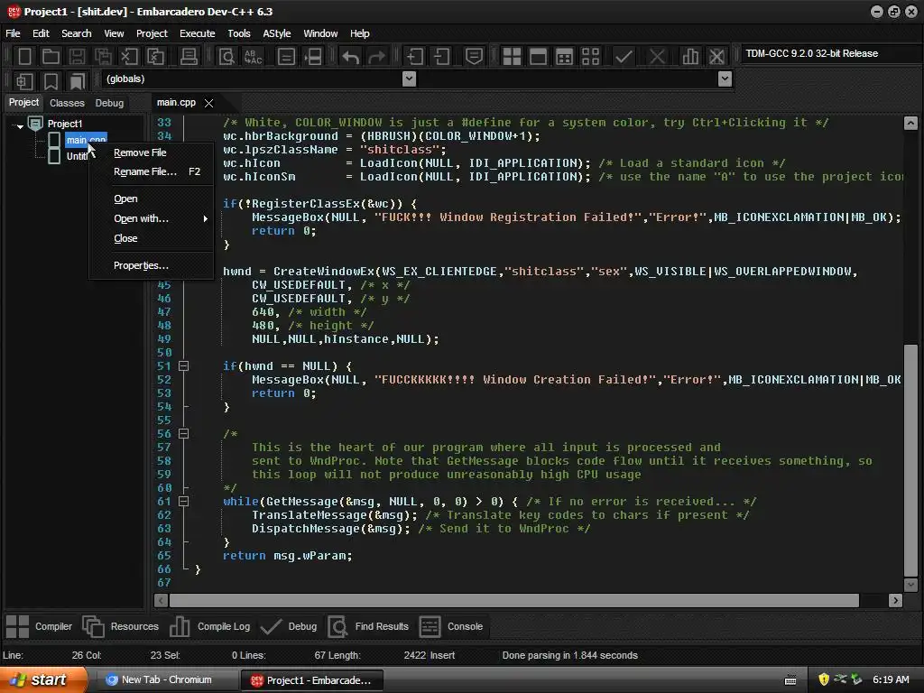The width and height of the screenshot is (924, 693).
Task: Click the Toggle Comment toolbar icon
Action: coord(474,57)
